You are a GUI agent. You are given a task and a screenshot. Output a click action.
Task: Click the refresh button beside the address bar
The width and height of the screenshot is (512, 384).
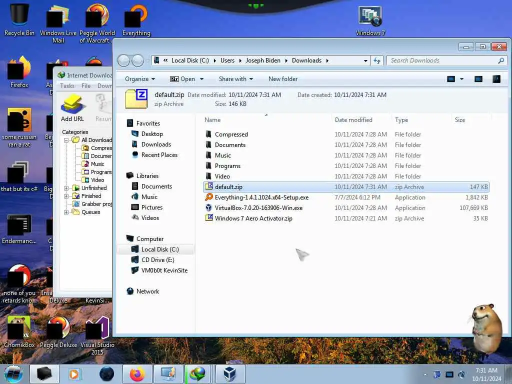point(377,60)
